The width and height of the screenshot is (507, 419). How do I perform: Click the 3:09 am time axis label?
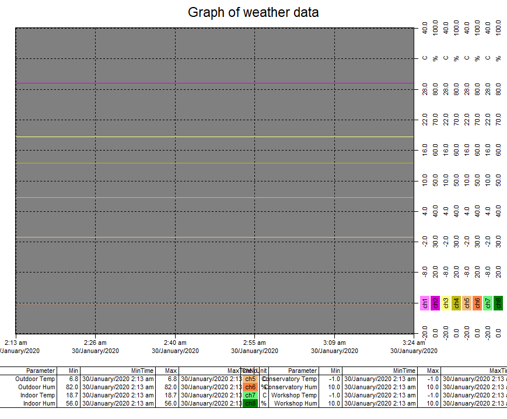tap(334, 343)
